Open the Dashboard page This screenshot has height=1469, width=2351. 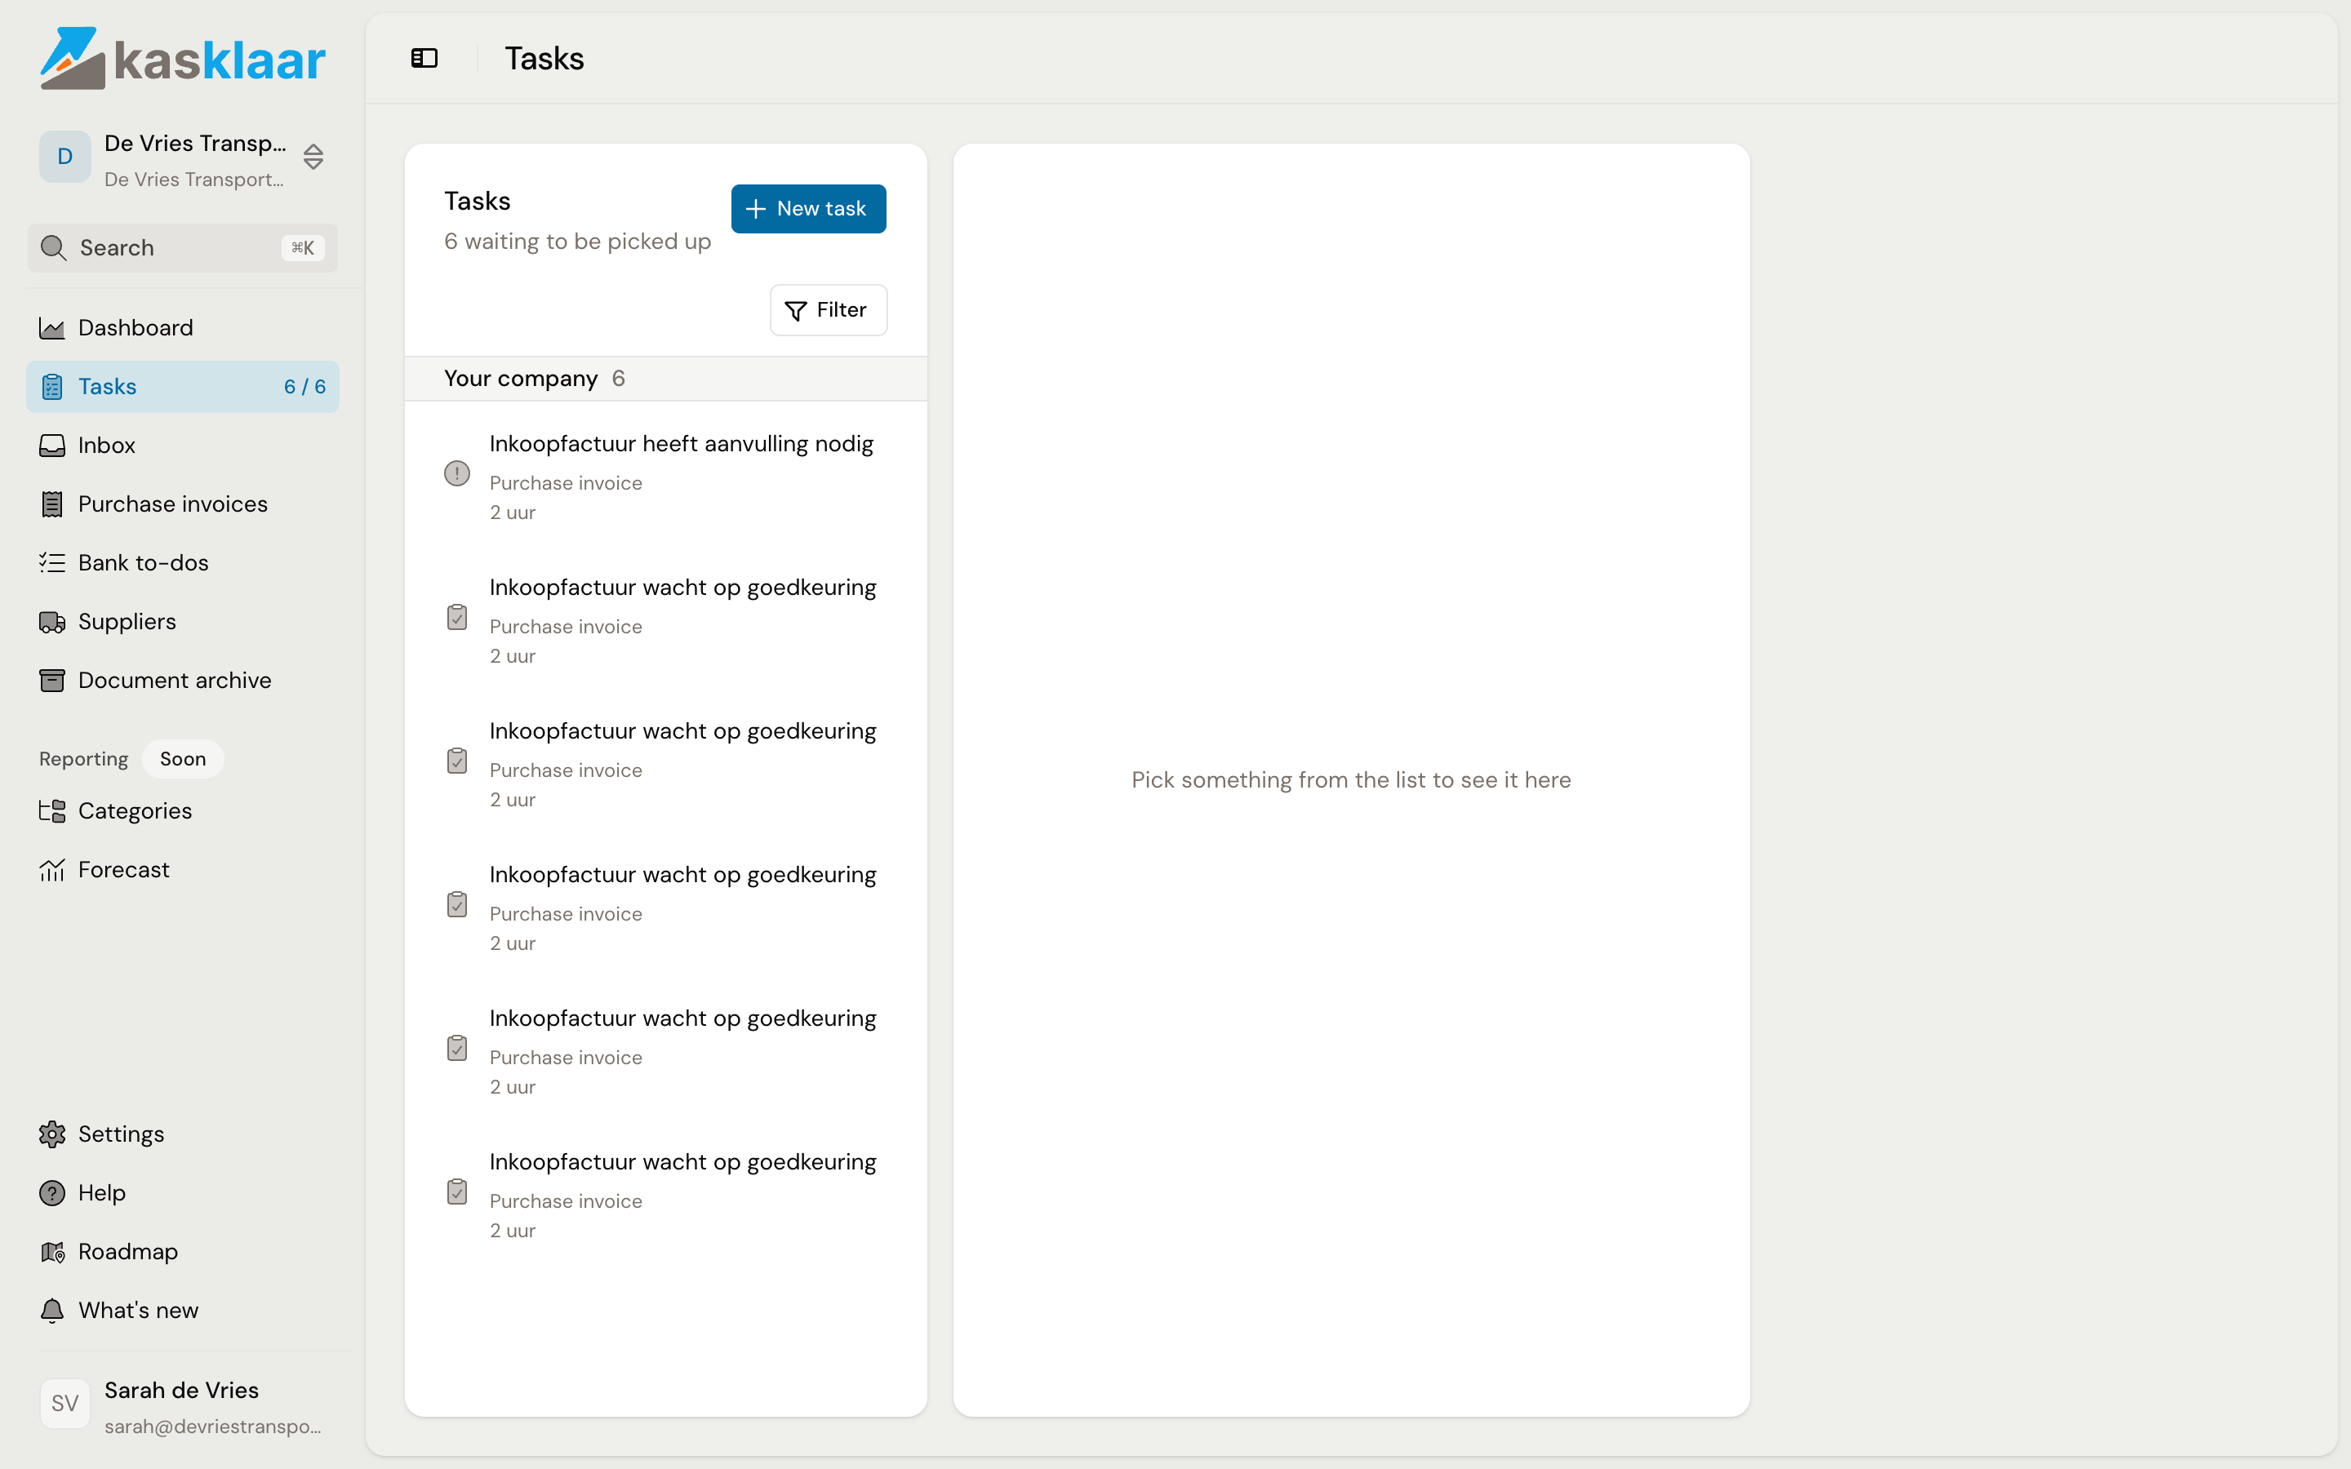click(x=183, y=327)
